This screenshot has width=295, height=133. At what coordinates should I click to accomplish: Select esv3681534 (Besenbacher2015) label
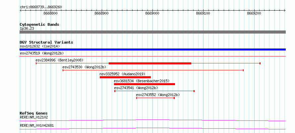pyautogui.click(x=142, y=81)
